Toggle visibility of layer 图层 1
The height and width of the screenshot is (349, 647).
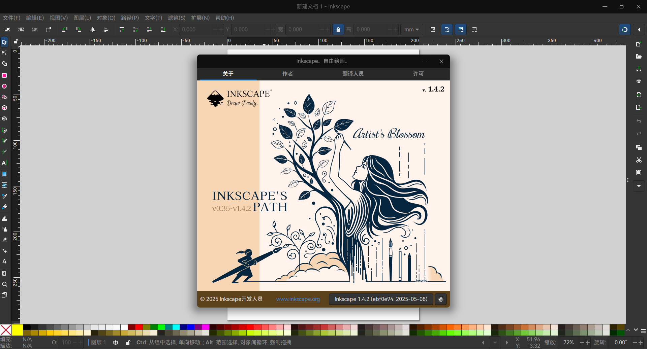pyautogui.click(x=116, y=343)
